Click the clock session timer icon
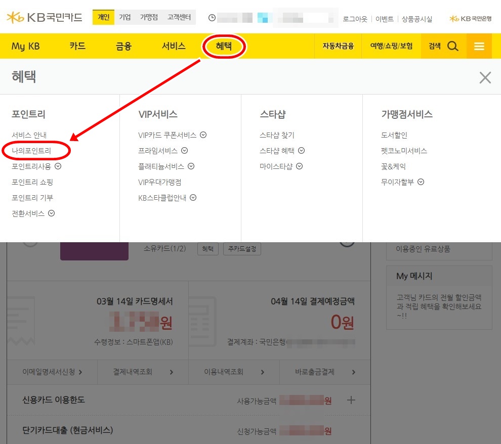 click(212, 18)
